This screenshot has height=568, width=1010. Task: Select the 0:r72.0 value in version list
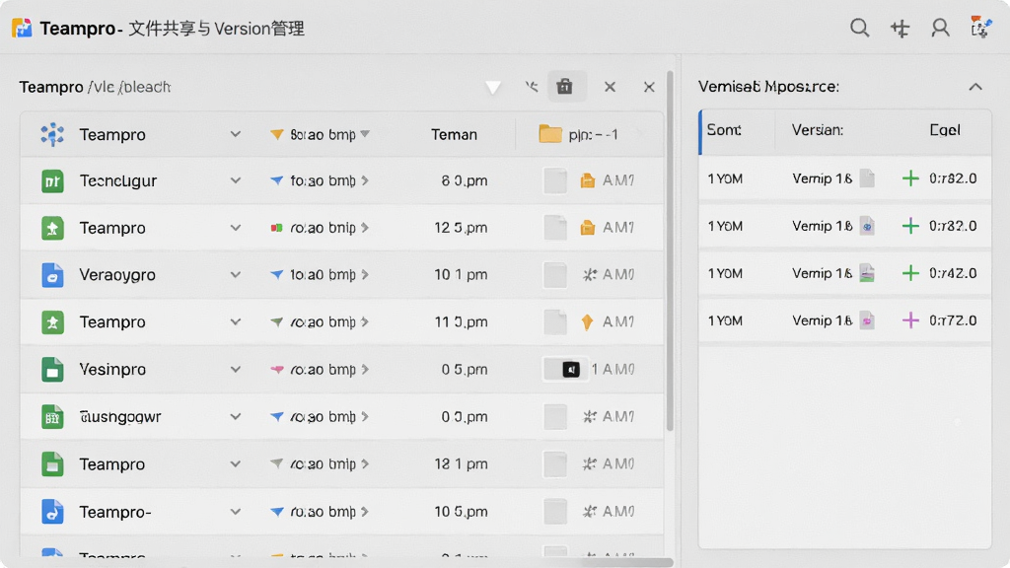(953, 320)
